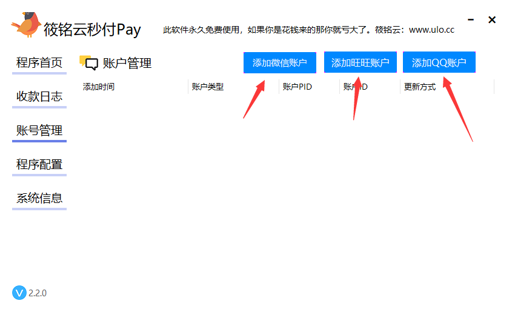Viewport: 515px width, 309px height.
Task: Select the 账号管理 sidebar tab
Action: coord(39,131)
